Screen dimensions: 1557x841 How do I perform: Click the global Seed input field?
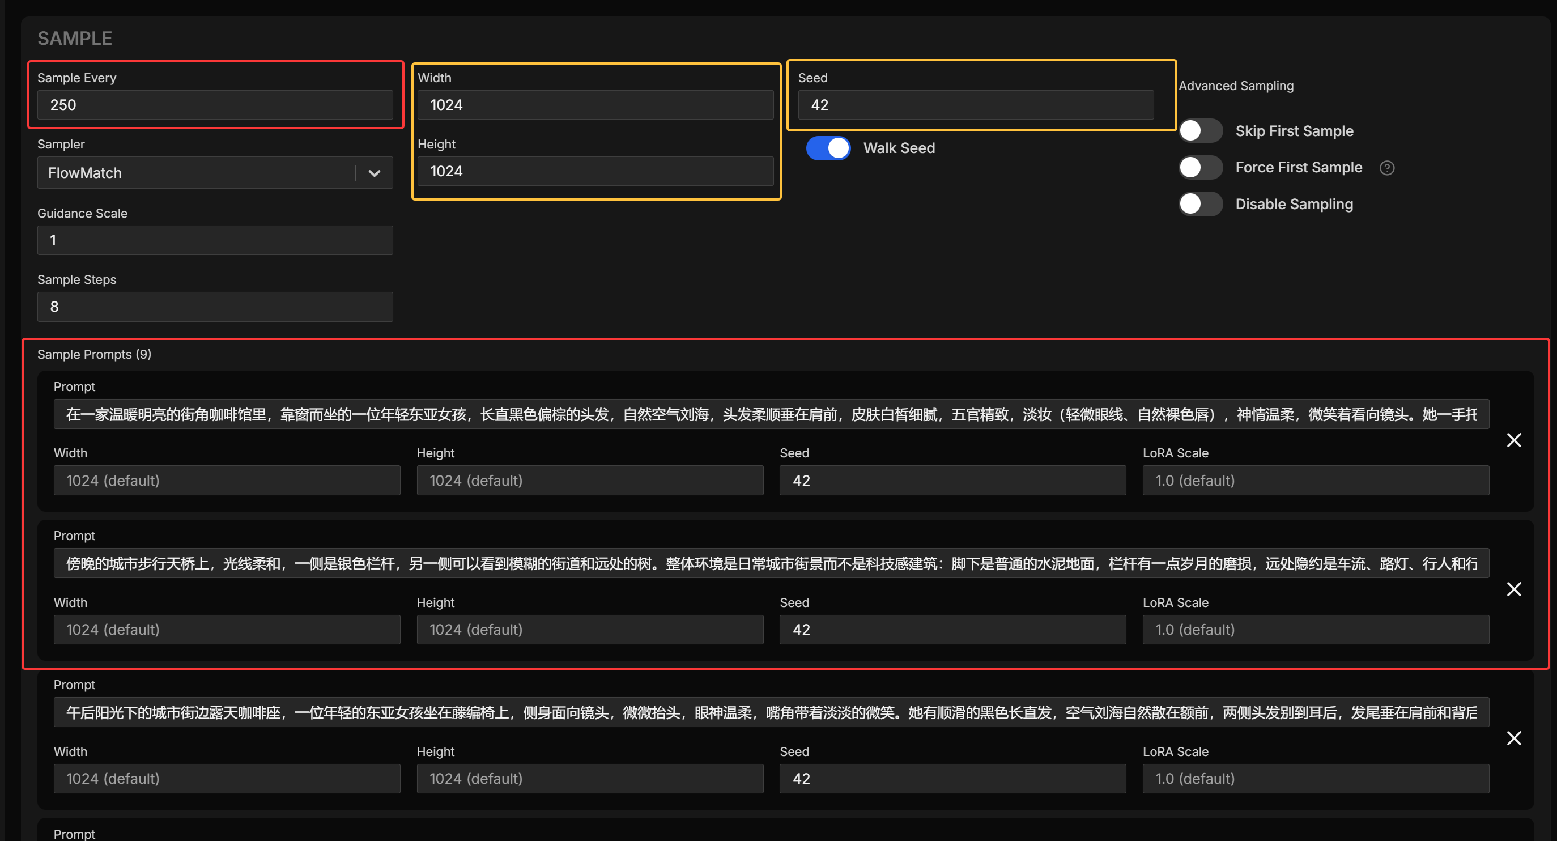tap(975, 105)
